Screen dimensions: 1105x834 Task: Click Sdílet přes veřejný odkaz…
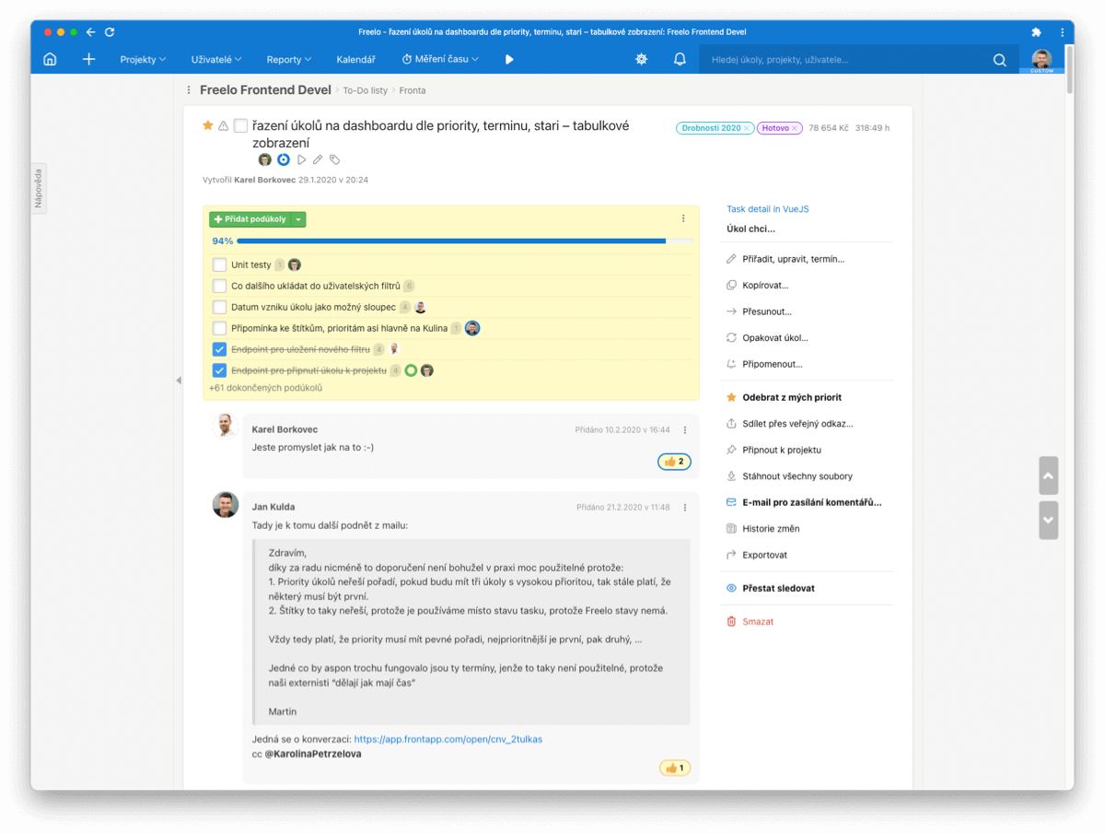pyautogui.click(x=797, y=424)
